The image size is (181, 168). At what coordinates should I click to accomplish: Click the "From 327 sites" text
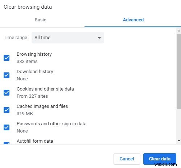32,96
